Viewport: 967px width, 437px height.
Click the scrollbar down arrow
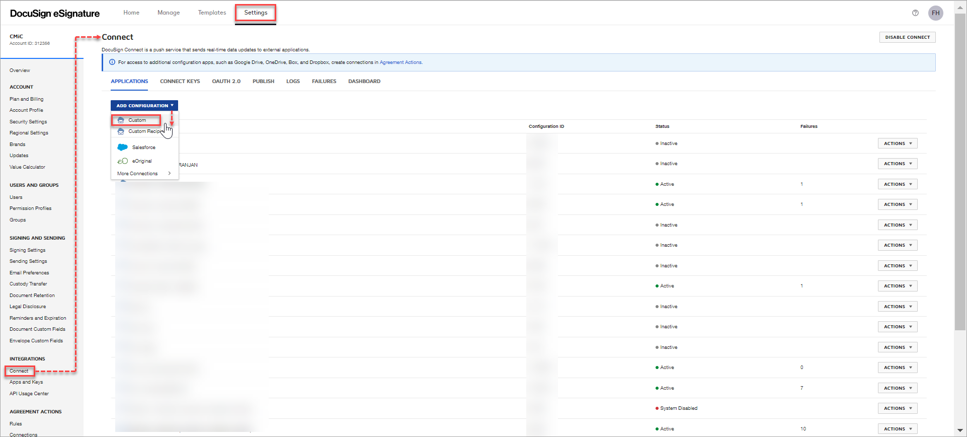[x=960, y=431]
